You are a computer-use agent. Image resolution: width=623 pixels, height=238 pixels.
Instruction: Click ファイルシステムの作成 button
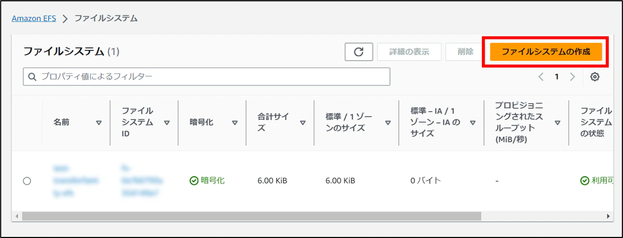546,52
